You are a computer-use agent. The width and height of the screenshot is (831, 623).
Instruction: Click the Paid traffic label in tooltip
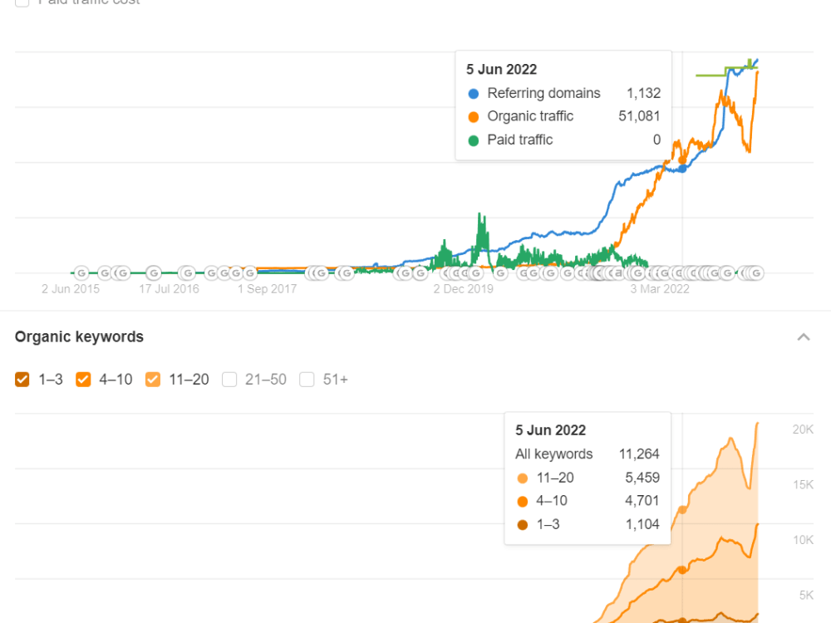pos(520,140)
